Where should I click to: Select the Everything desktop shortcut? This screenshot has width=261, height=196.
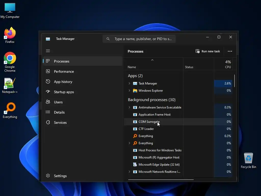(x=10, y=110)
